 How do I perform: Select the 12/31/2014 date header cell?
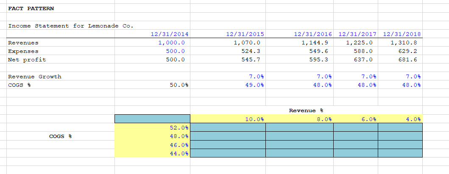(x=152, y=34)
